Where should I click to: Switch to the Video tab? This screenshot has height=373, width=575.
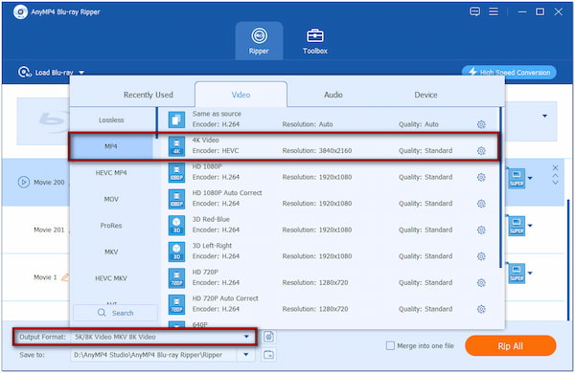(241, 95)
